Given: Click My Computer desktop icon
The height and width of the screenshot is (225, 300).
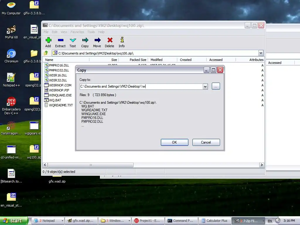Looking at the screenshot, I should click(x=11, y=8).
